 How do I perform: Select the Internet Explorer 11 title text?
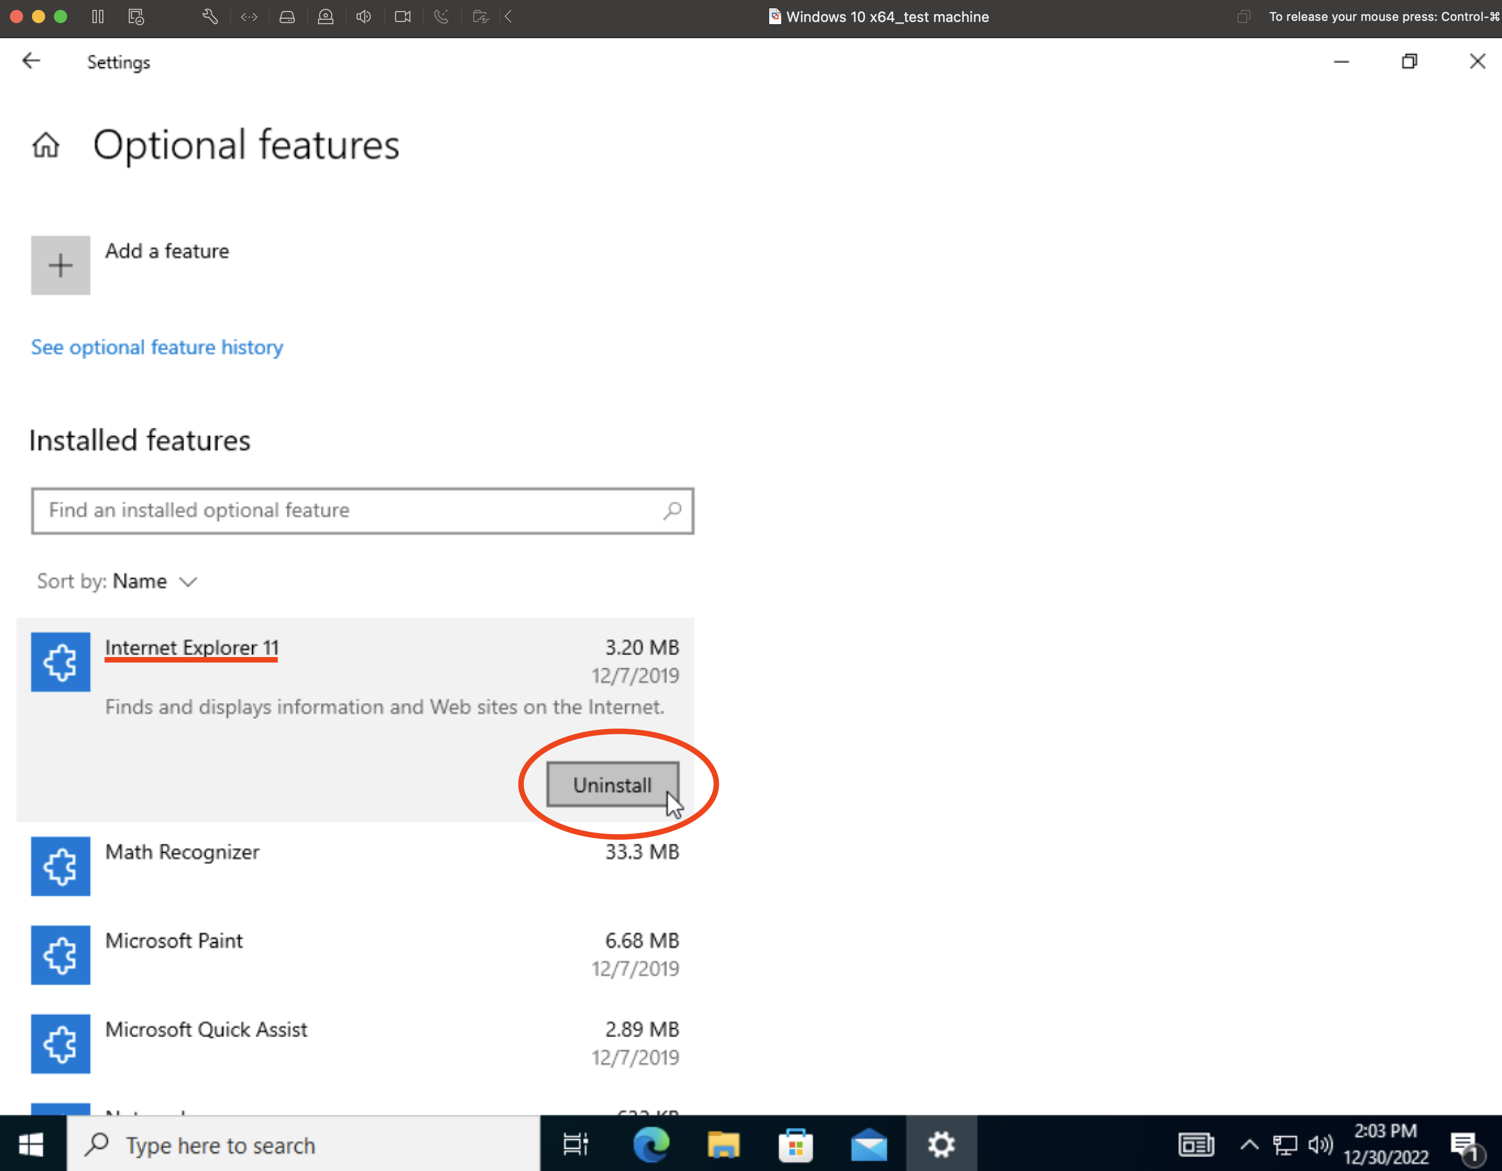pyautogui.click(x=192, y=648)
